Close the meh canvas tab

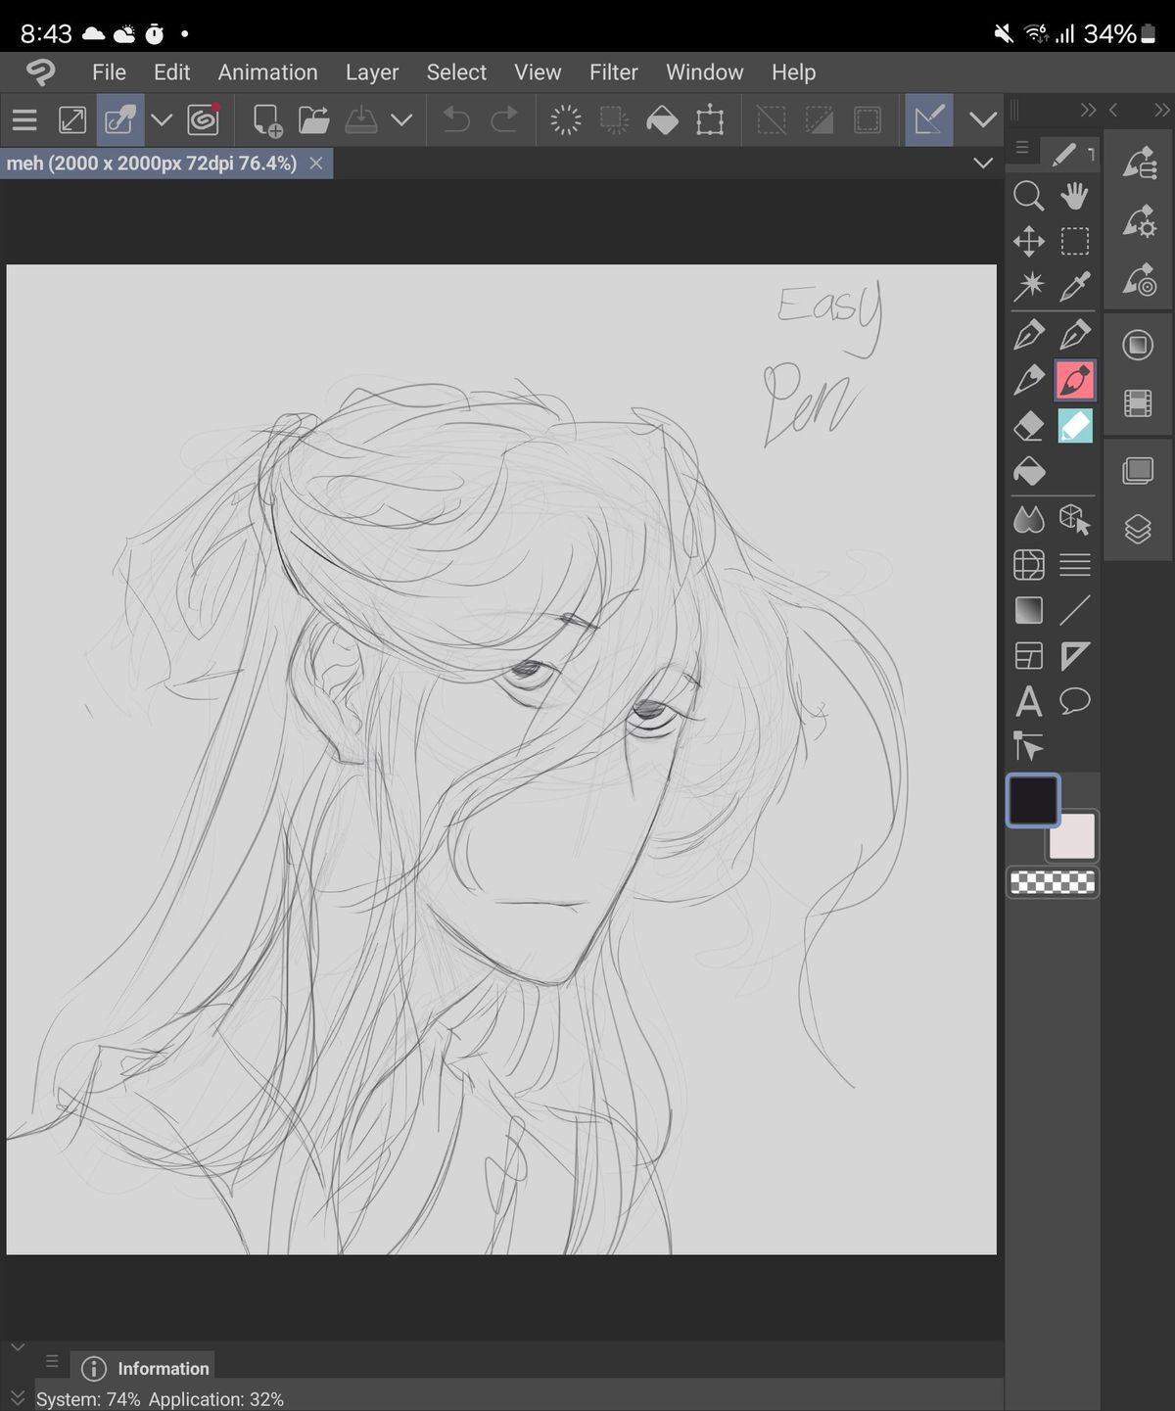[x=316, y=164]
